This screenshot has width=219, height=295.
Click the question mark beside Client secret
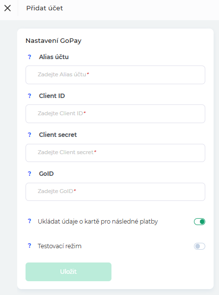pos(29,135)
